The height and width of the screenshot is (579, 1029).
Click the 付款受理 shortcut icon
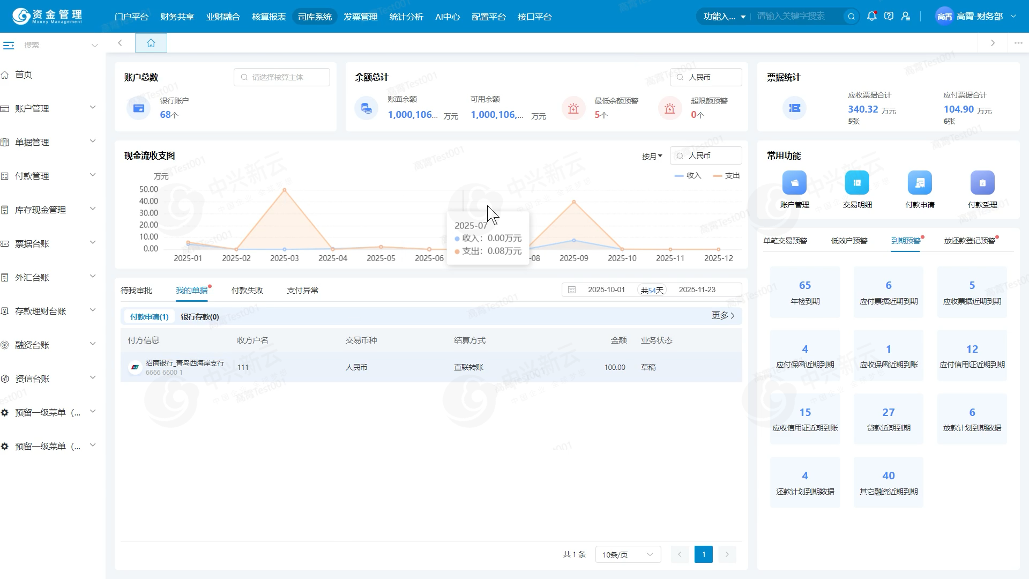click(x=982, y=183)
